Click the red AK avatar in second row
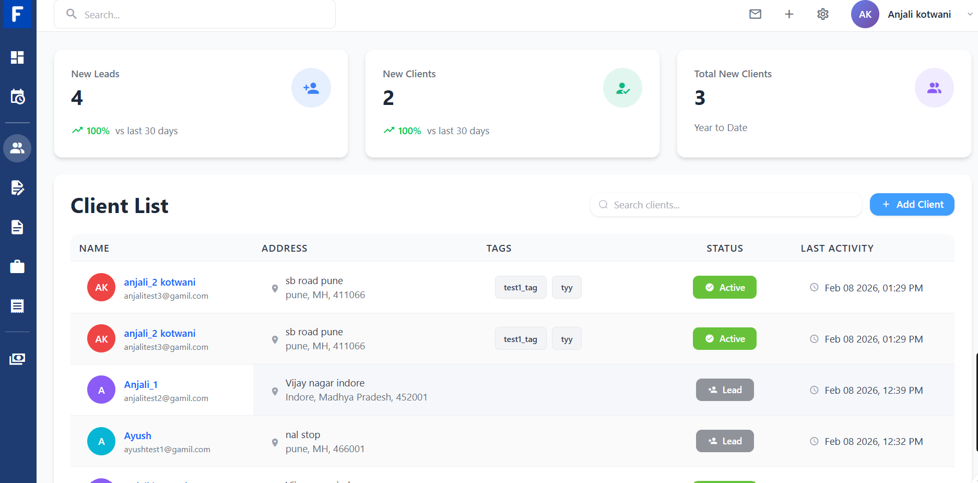This screenshot has height=483, width=978. [x=101, y=338]
